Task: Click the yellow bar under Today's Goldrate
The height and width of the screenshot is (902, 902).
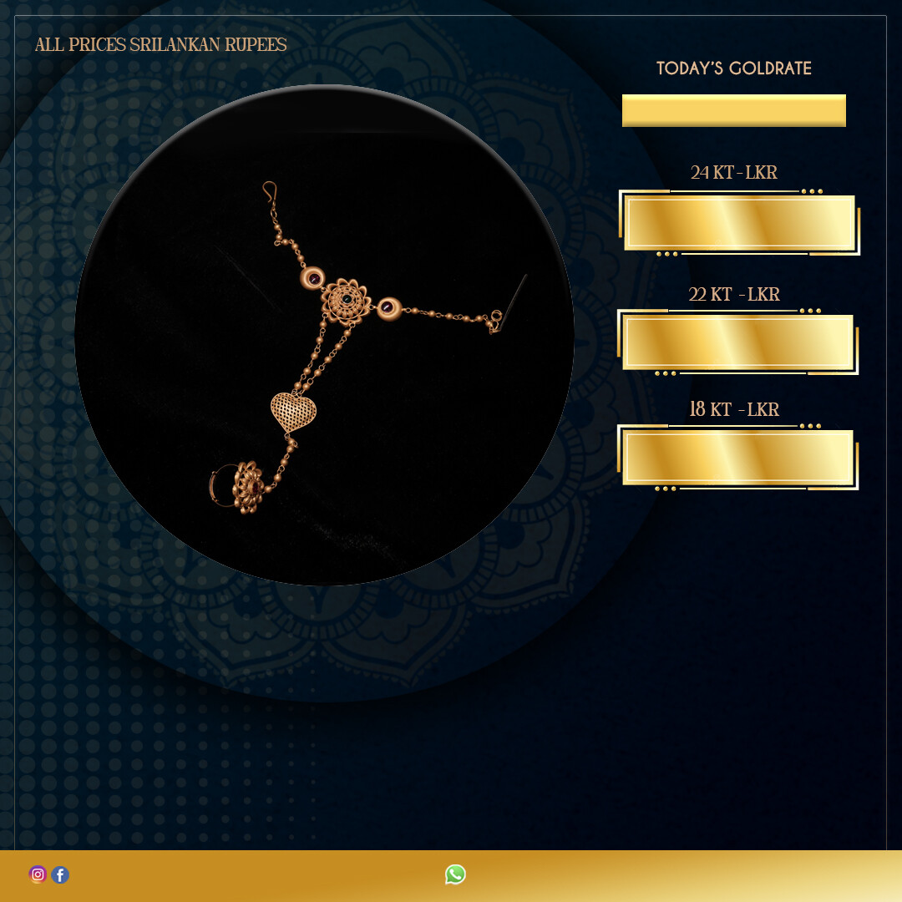Action: click(x=733, y=110)
